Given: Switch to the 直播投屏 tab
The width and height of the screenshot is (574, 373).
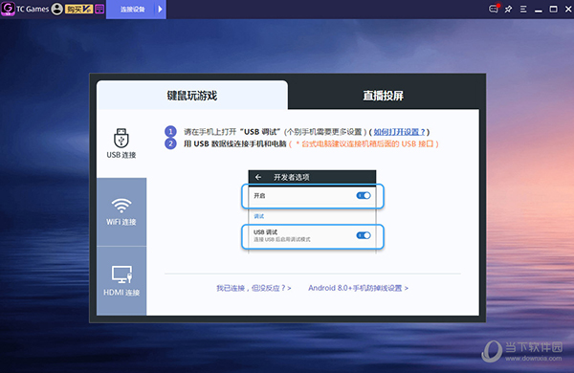Looking at the screenshot, I should click(x=384, y=96).
